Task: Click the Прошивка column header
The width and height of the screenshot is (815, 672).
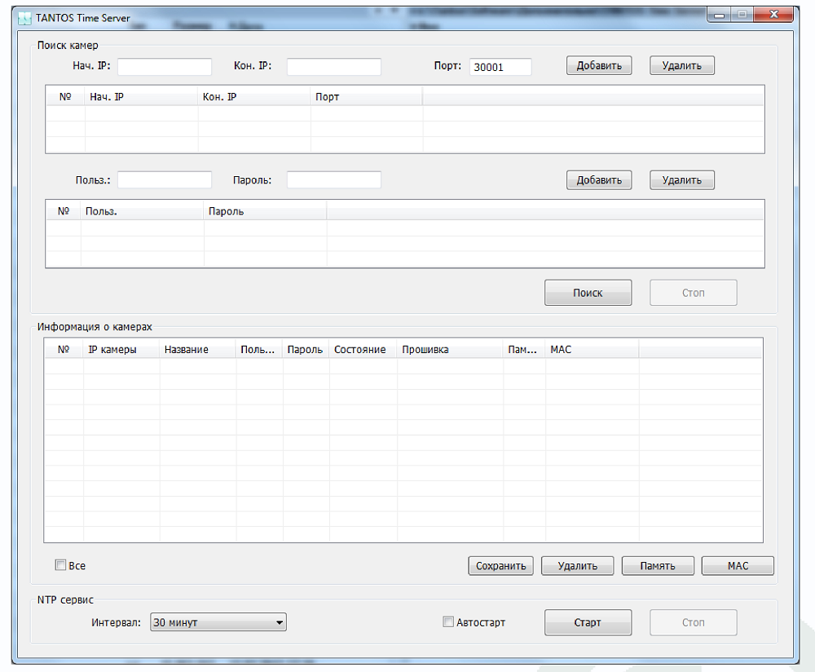Action: tap(450, 350)
